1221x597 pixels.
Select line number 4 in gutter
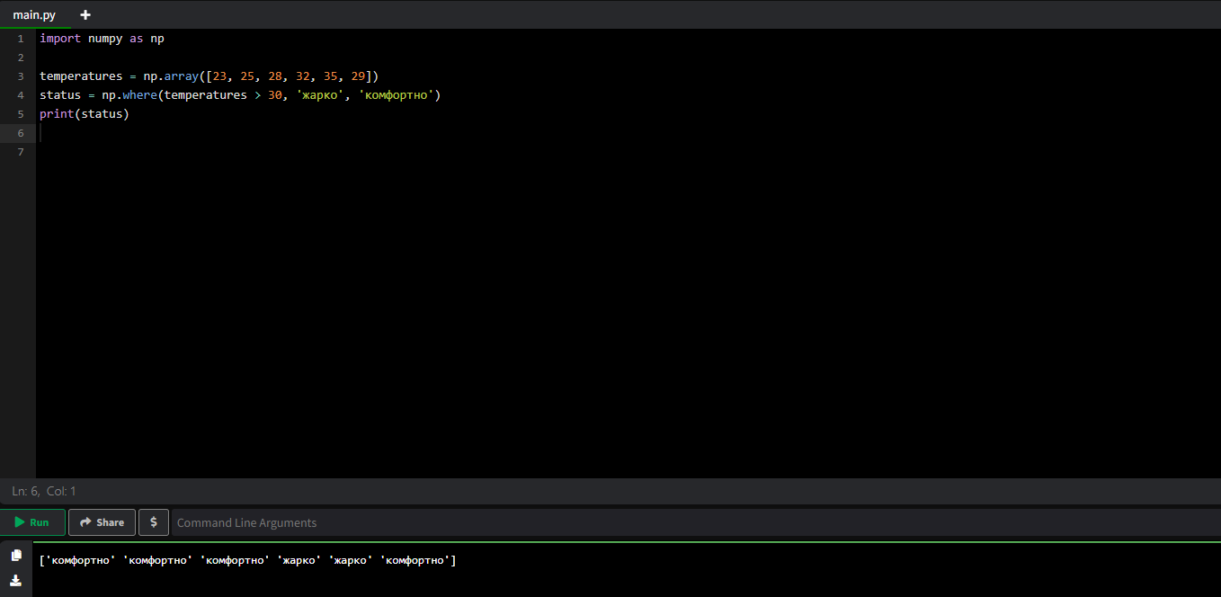(x=21, y=95)
